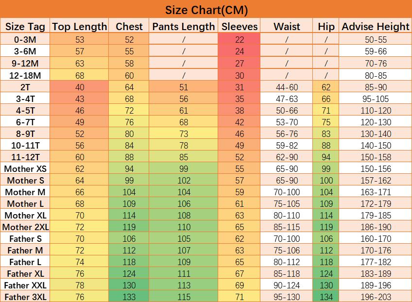Click the Top Length column header
The height and width of the screenshot is (302, 412).
point(80,27)
